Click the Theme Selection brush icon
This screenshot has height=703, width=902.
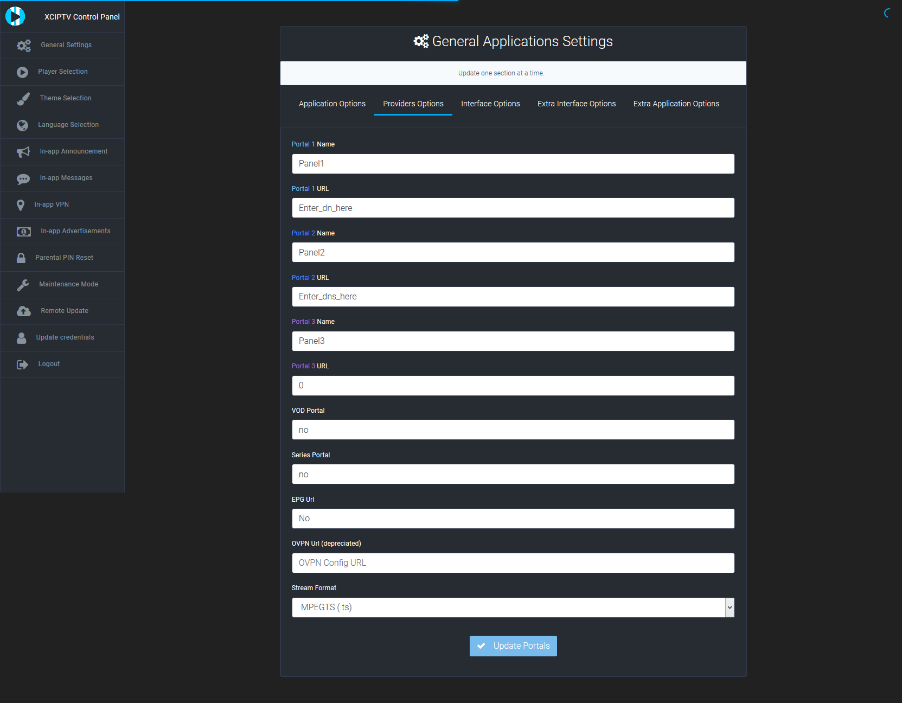point(23,99)
